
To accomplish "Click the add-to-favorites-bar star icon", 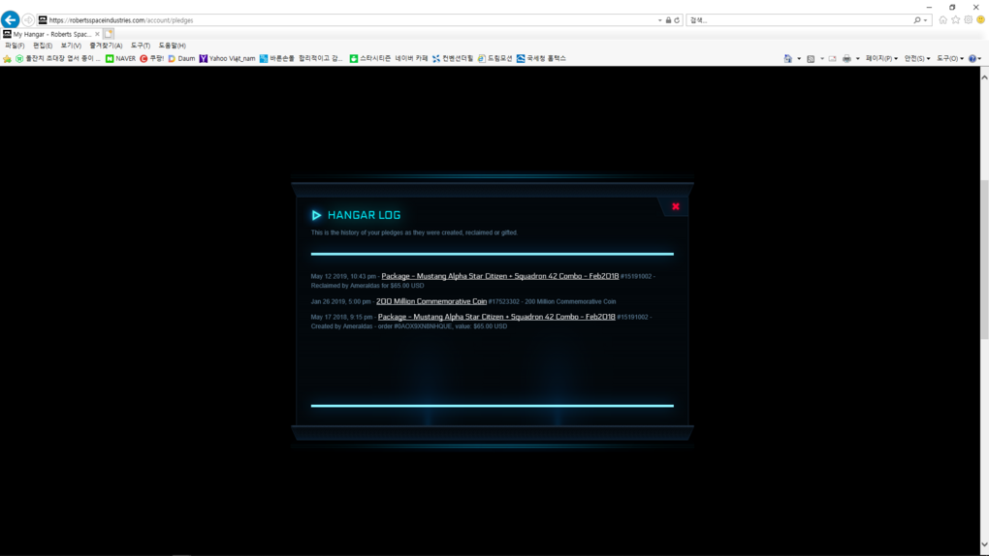I will tap(7, 59).
